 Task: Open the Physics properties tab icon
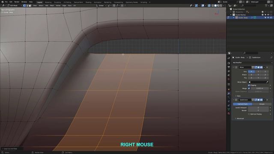coord(229,101)
